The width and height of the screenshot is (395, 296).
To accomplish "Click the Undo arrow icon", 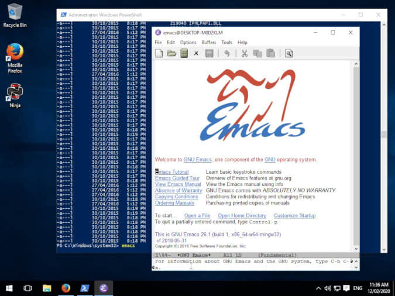I will point(227,53).
